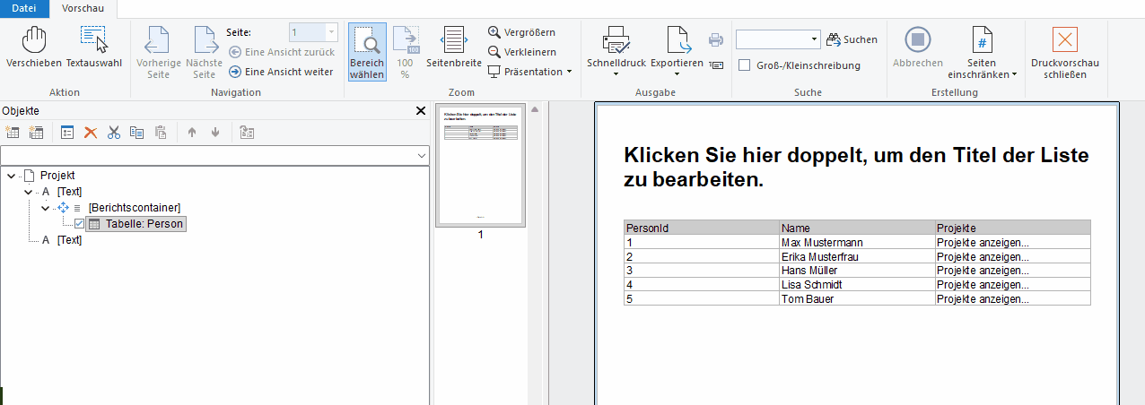Click the Vergrößern button
Image resolution: width=1145 pixels, height=405 pixels.
[x=521, y=32]
